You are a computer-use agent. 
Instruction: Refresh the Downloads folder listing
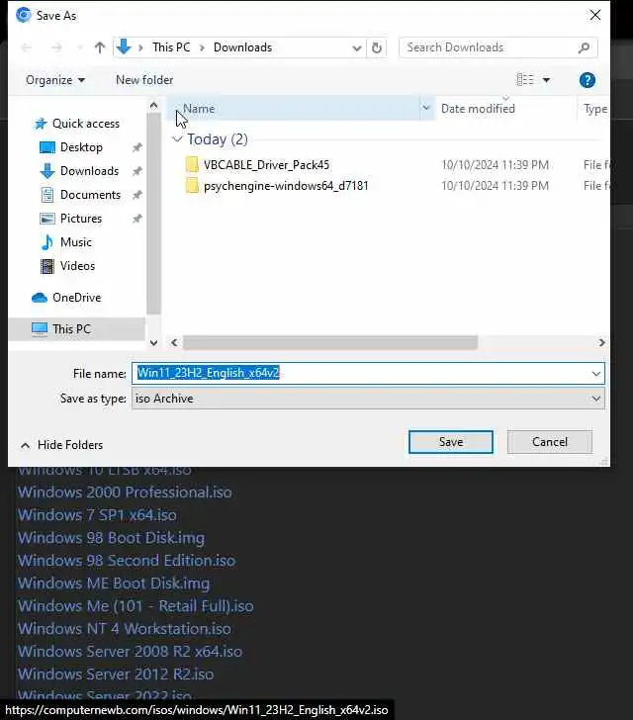pos(377,47)
